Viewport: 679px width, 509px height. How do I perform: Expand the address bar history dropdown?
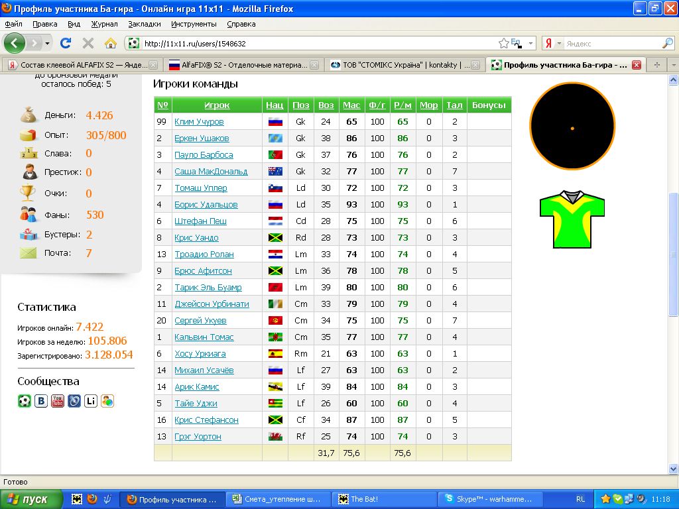530,44
